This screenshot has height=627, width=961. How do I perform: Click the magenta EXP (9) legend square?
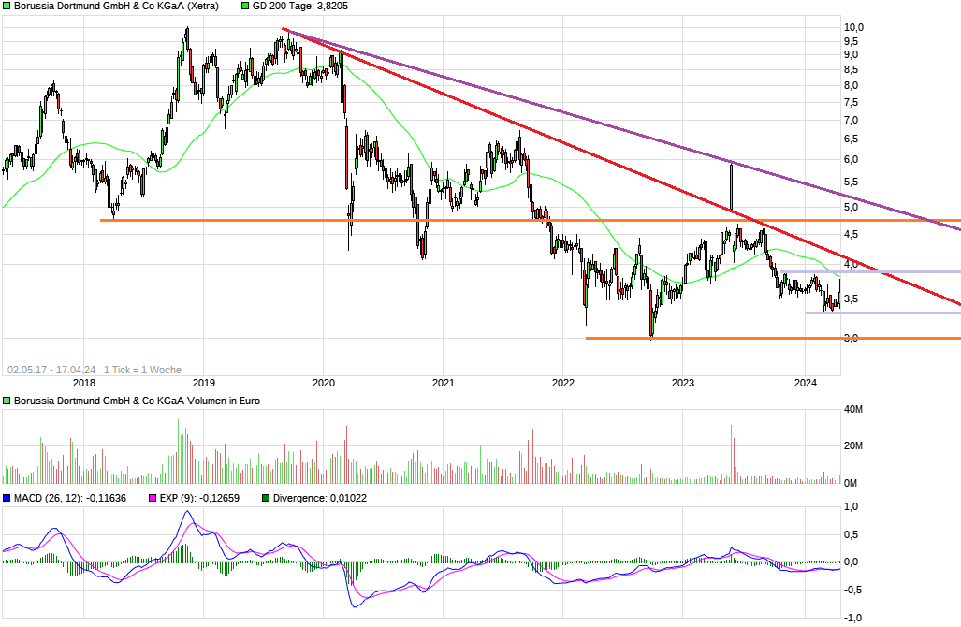(x=153, y=498)
